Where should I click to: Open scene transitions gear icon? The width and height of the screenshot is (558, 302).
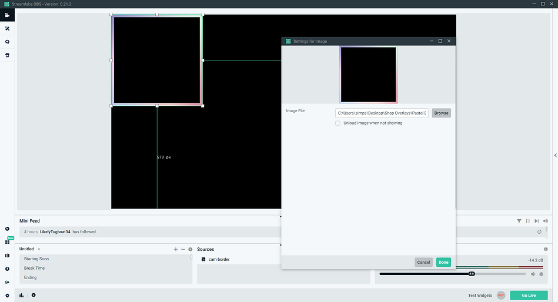coord(190,249)
